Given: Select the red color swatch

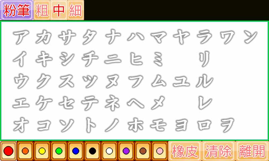Looking at the screenshot, I should [x=8, y=151].
